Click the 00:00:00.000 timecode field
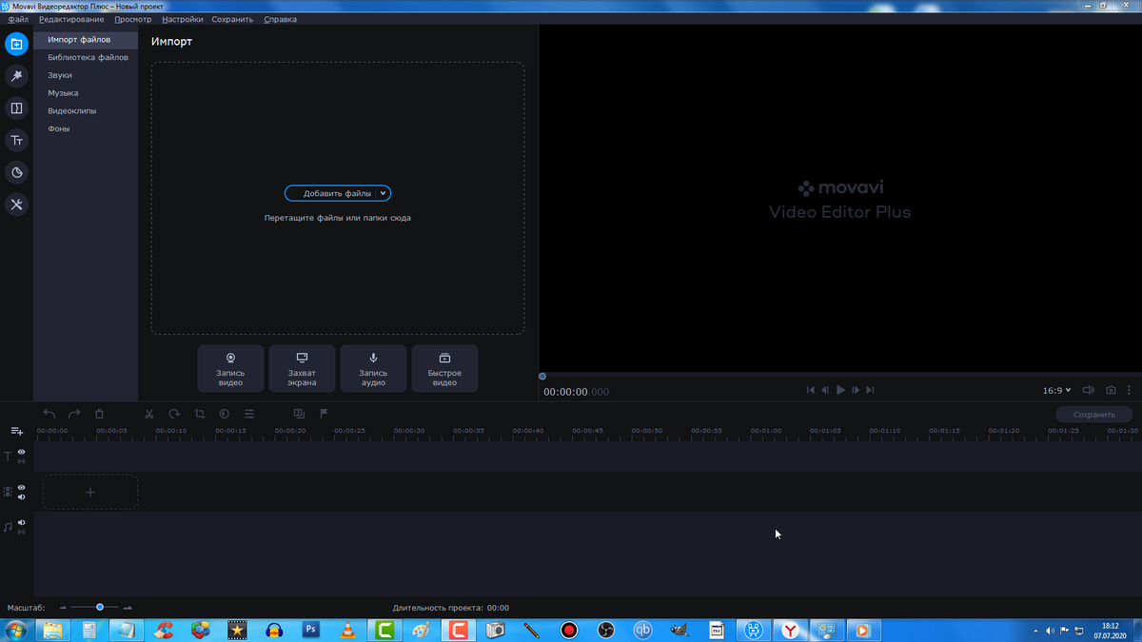 point(576,392)
